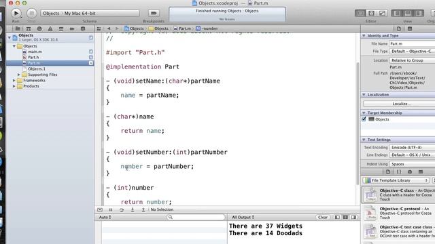
Task: Show Object library tab
Action: click(410, 171)
